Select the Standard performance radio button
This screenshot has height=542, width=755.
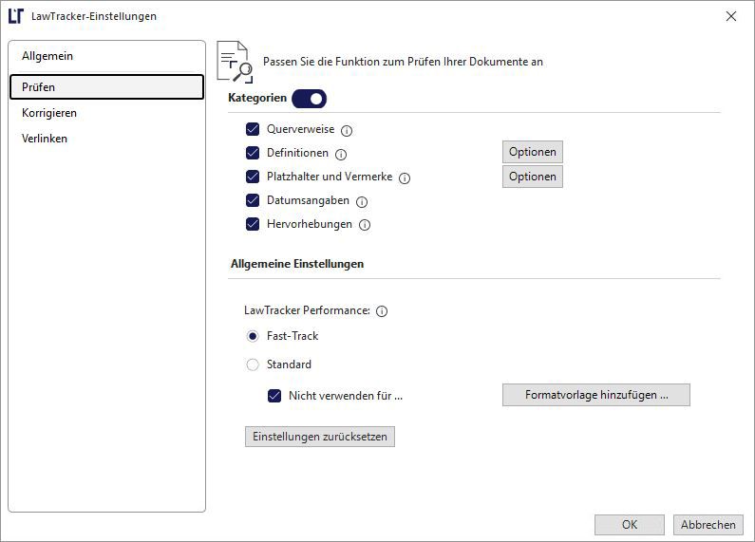pyautogui.click(x=253, y=364)
